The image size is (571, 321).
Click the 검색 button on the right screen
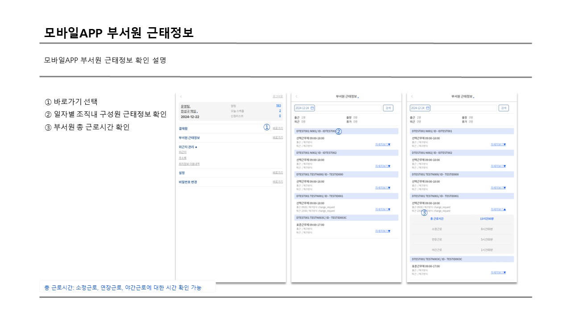click(x=504, y=108)
